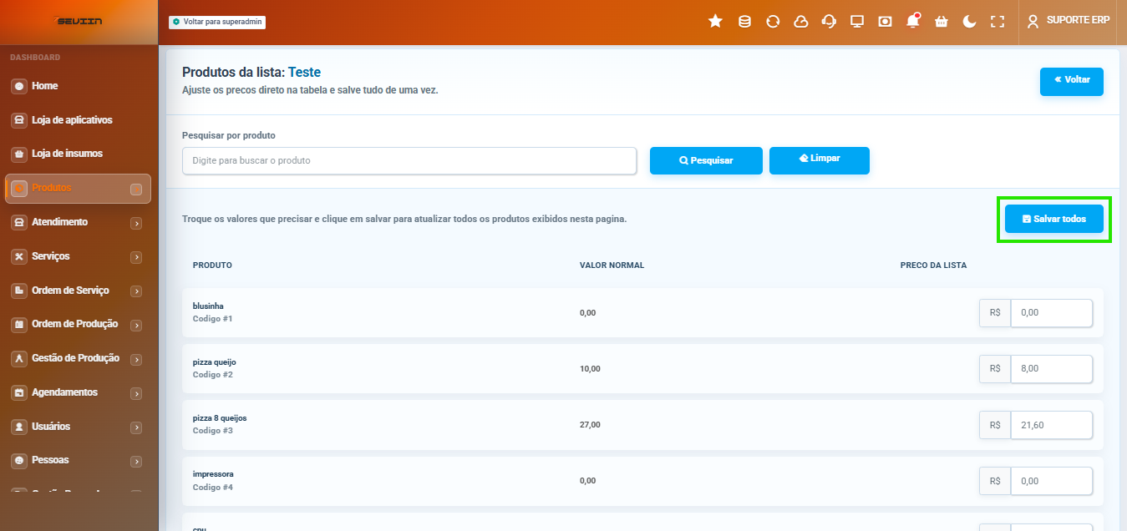Toggle dark mode with the moon icon
Viewport: 1127px width, 531px height.
(969, 21)
